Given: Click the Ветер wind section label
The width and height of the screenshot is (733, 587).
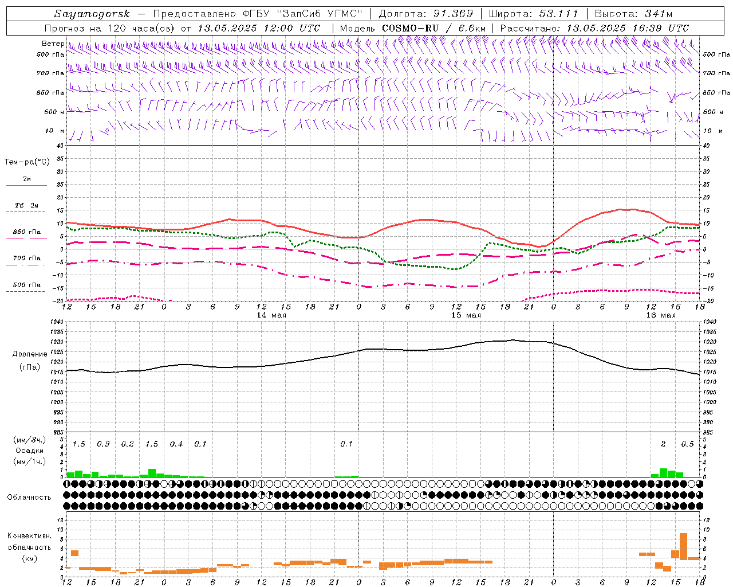Looking at the screenshot, I should point(53,44).
